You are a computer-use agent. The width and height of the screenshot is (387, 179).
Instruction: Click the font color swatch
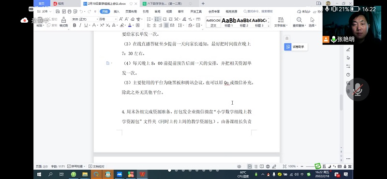[x=130, y=26]
